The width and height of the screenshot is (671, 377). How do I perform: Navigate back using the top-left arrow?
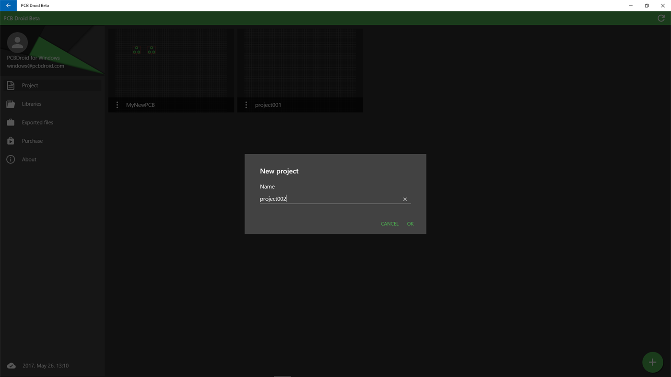point(8,5)
